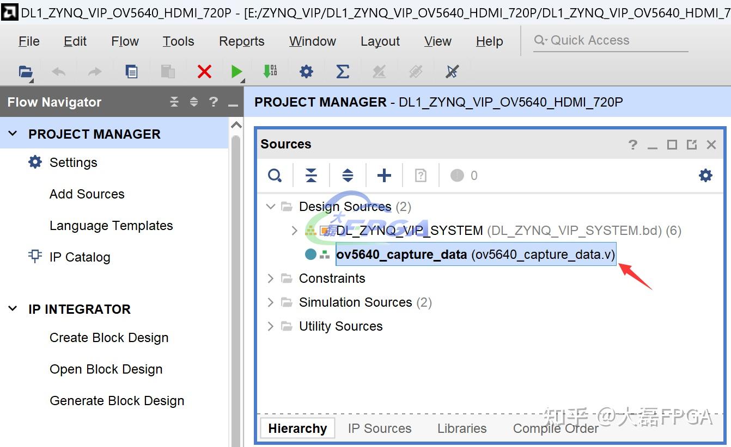Click the Quick Access search field

[x=610, y=40]
